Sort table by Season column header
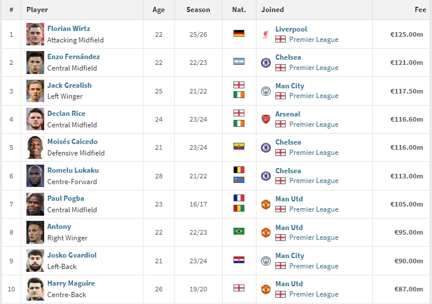 pyautogui.click(x=198, y=10)
